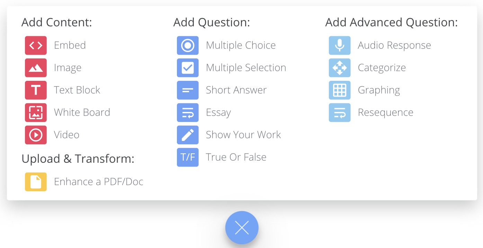Close the add menu with X button
The height and width of the screenshot is (248, 483).
(x=242, y=228)
